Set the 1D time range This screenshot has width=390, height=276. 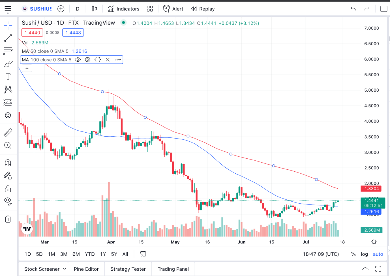click(x=28, y=254)
